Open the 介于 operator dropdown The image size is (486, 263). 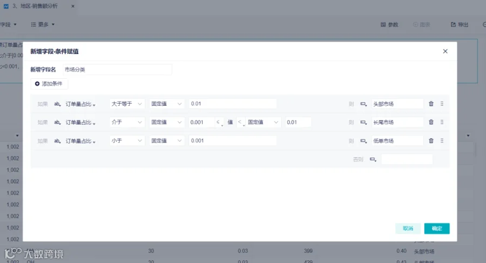127,122
